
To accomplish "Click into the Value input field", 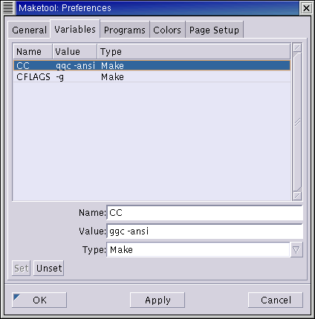I will click(205, 231).
